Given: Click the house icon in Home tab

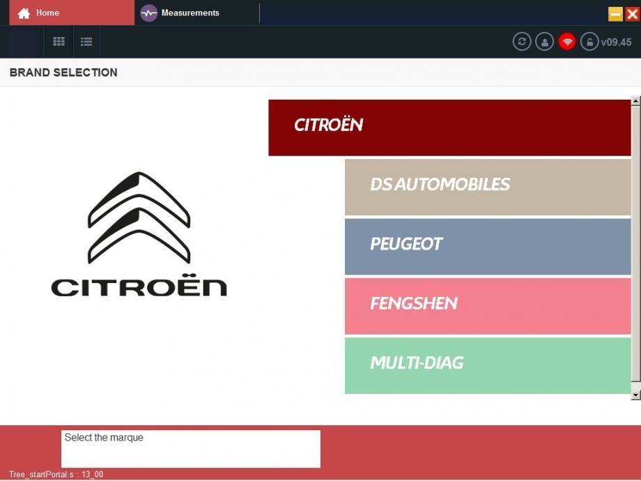Looking at the screenshot, I should coord(24,13).
